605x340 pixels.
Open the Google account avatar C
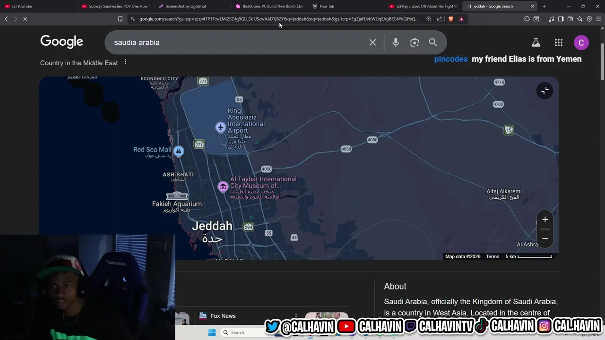coord(581,42)
